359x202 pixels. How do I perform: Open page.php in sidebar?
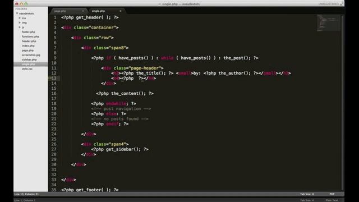click(x=27, y=50)
